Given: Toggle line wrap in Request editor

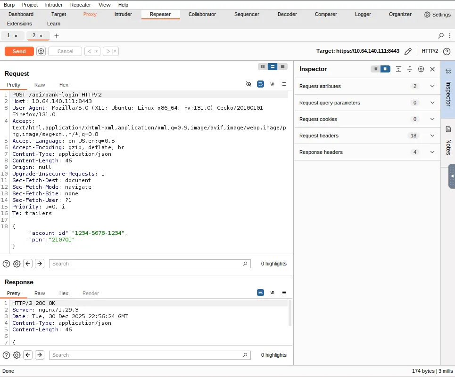Looking at the screenshot, I should coord(260,84).
